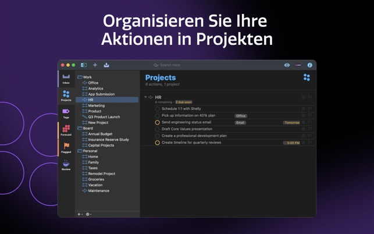Switch to the Review perspective
This screenshot has width=374, height=234.
pyautogui.click(x=66, y=165)
